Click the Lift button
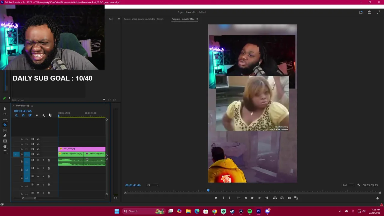 (275, 198)
